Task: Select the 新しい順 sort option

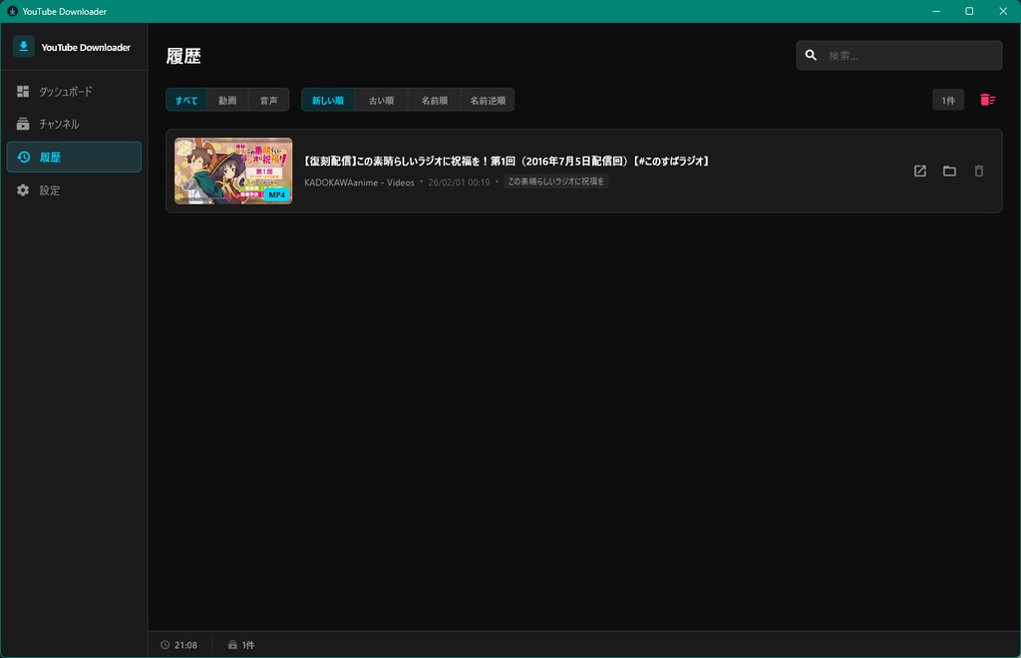Action: click(327, 99)
